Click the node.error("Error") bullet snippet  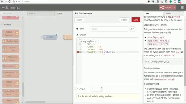(x=158, y=44)
